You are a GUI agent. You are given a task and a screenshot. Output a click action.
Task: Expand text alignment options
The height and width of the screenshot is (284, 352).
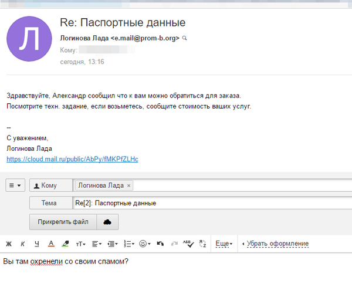97,244
